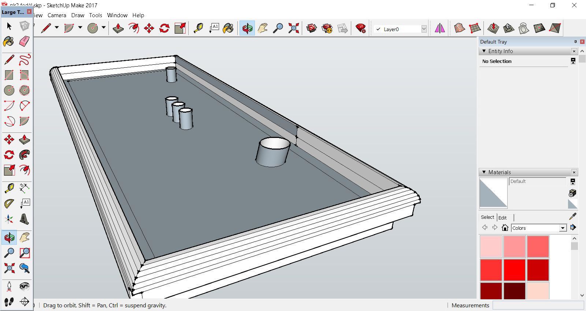Open the Line tool dropdown arrow
The width and height of the screenshot is (586, 311).
(57, 27)
